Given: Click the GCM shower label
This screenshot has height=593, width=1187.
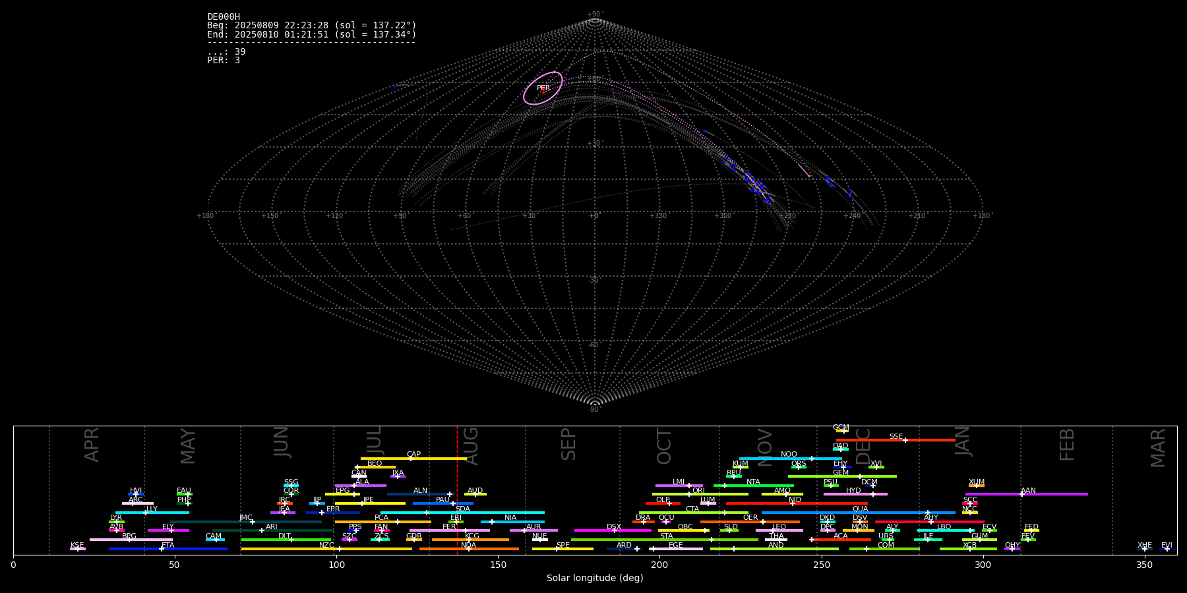Looking at the screenshot, I should pyautogui.click(x=841, y=428).
